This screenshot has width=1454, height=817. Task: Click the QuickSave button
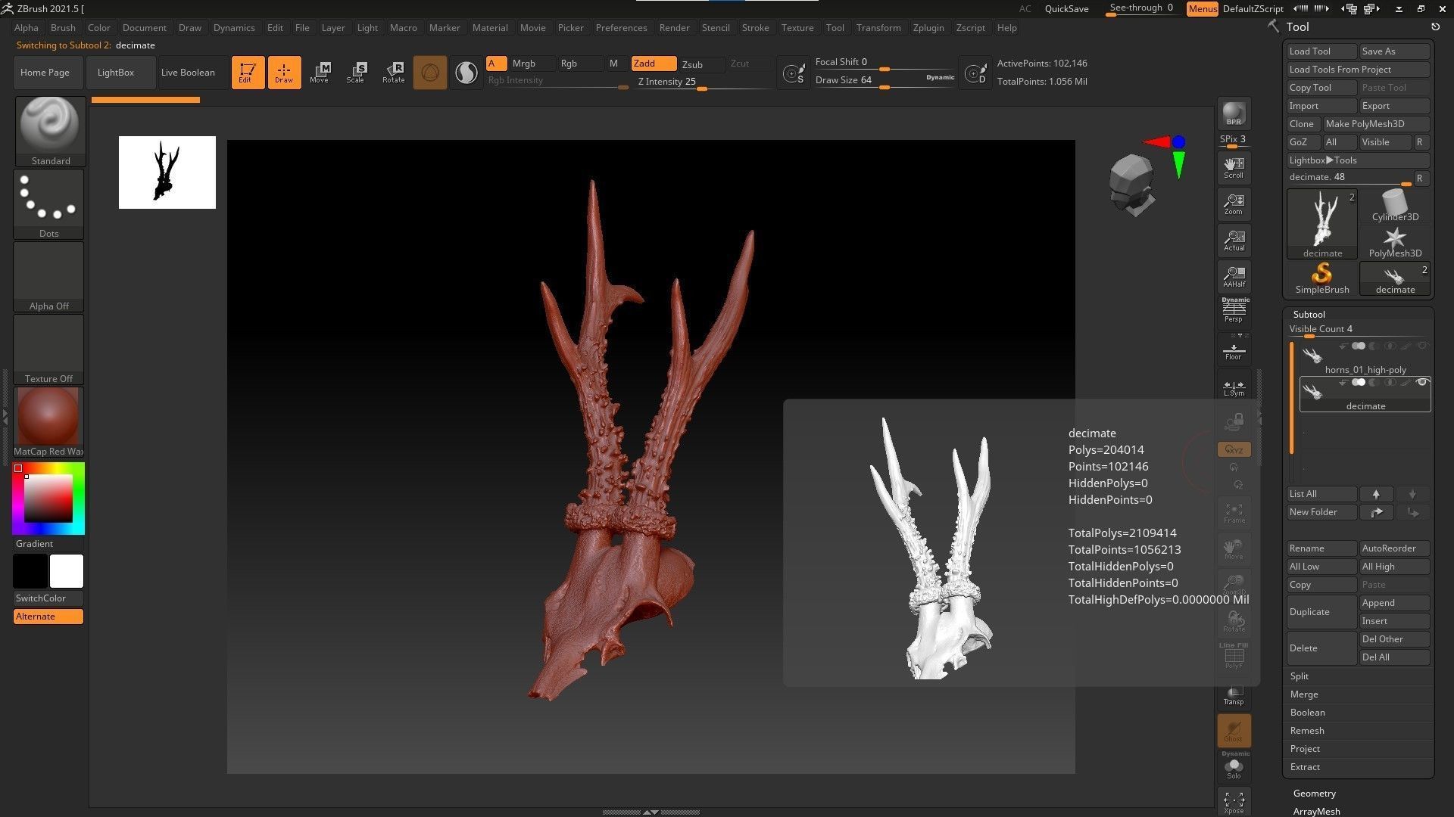[1066, 9]
